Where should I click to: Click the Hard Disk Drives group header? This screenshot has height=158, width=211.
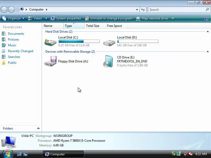pyautogui.click(x=59, y=32)
